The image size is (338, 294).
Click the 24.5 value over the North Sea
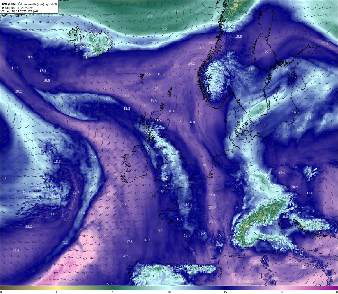click(205, 165)
